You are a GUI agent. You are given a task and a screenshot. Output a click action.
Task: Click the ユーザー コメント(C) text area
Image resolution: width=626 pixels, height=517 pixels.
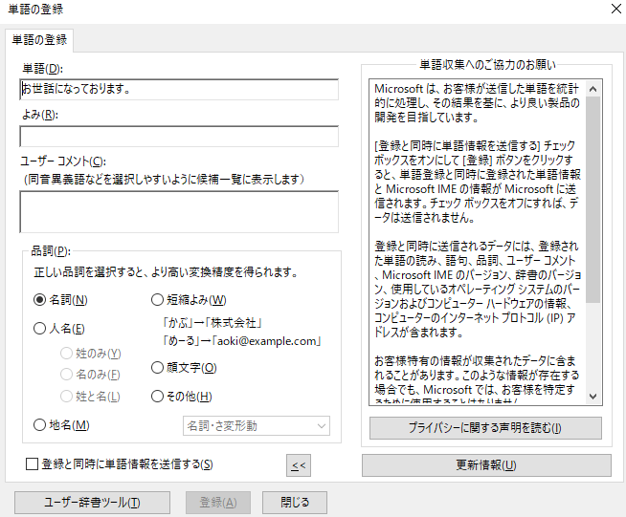[x=179, y=211]
